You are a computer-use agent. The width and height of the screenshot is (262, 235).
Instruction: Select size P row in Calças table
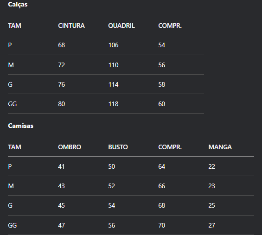coord(106,45)
